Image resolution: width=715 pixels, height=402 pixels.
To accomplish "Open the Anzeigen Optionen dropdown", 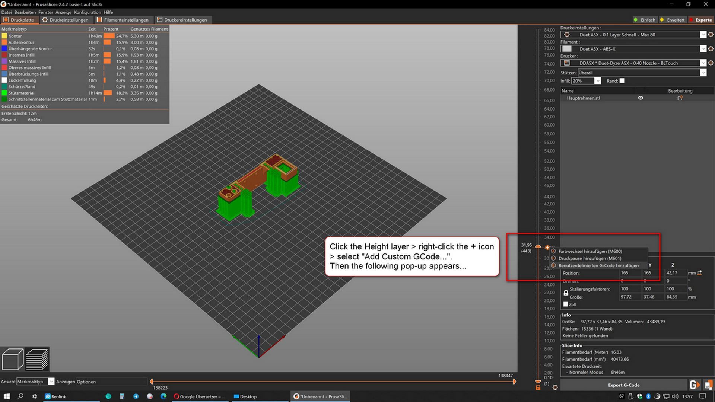I will (112, 382).
